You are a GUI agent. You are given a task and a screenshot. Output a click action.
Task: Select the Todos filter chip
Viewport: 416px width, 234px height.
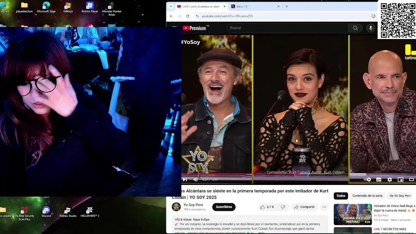point(341,196)
